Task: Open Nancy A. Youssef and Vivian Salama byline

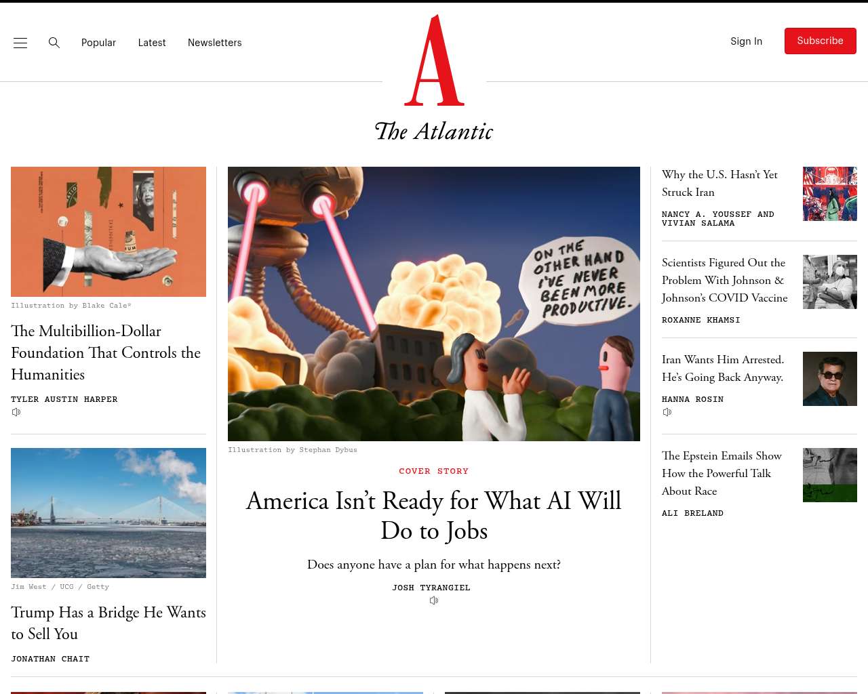Action: coord(718,218)
